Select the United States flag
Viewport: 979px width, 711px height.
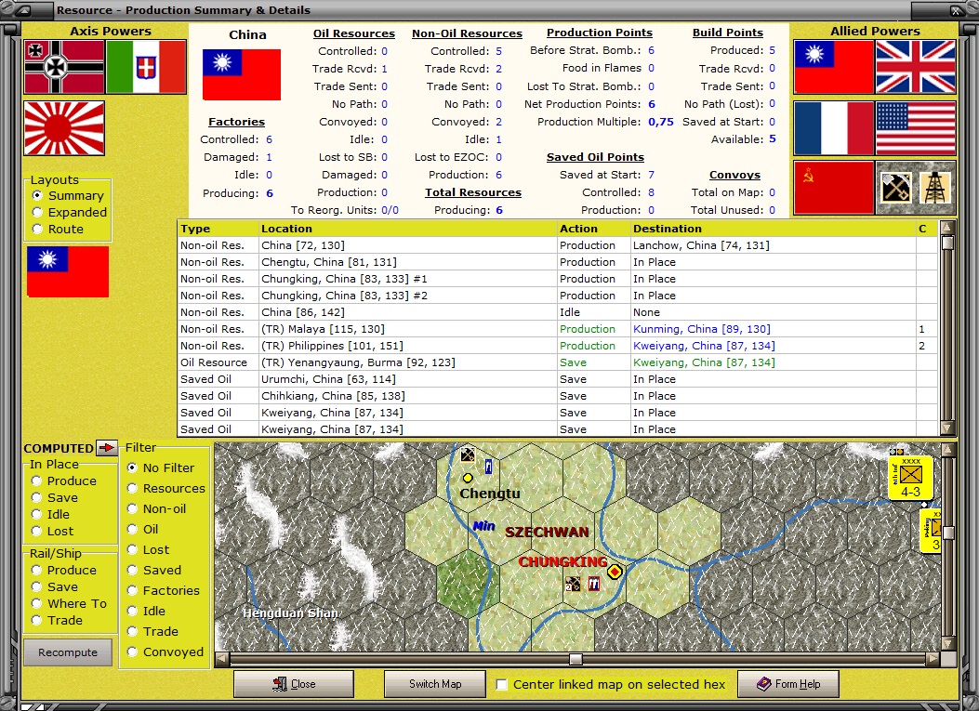coord(916,128)
